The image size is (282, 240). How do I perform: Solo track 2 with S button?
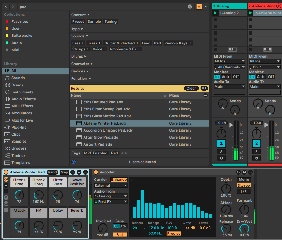(256, 152)
